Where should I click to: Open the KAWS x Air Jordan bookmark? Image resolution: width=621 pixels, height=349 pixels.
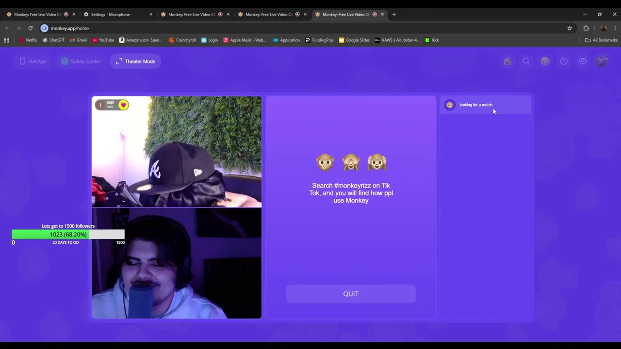tap(397, 40)
